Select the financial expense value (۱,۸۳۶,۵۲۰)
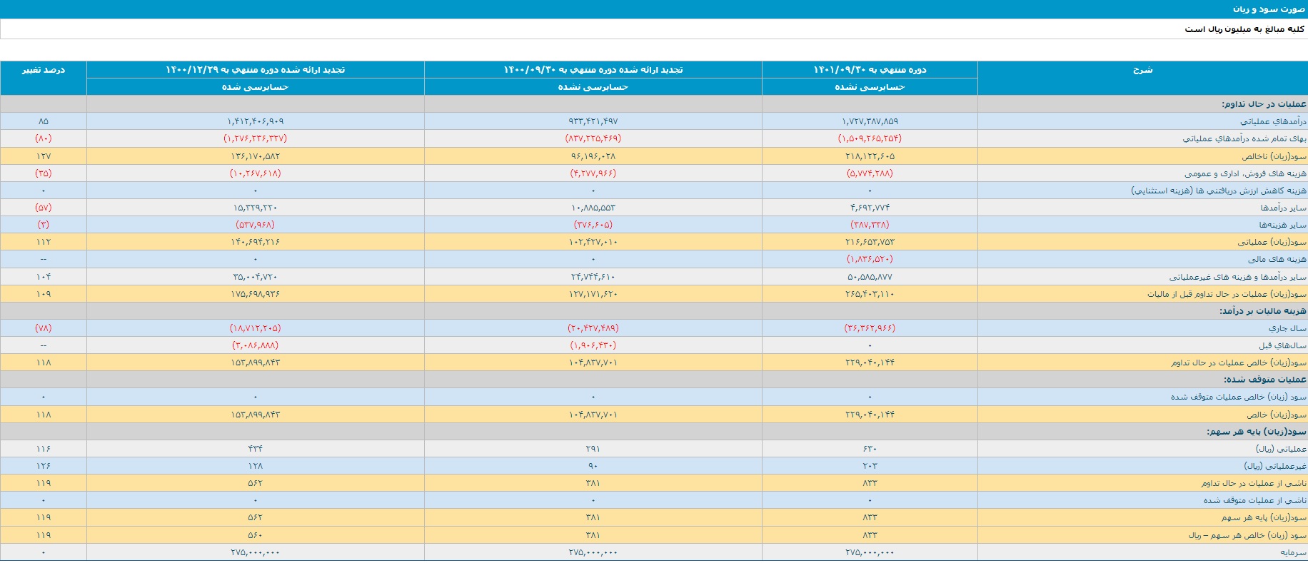The width and height of the screenshot is (1308, 563). click(x=870, y=260)
